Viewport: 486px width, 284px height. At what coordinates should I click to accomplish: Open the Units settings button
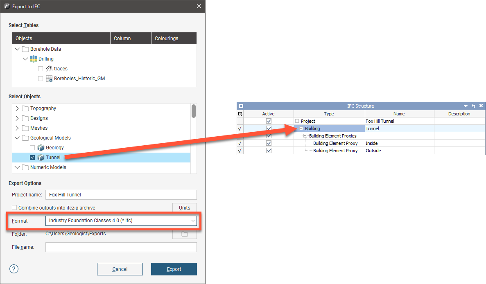pos(185,208)
